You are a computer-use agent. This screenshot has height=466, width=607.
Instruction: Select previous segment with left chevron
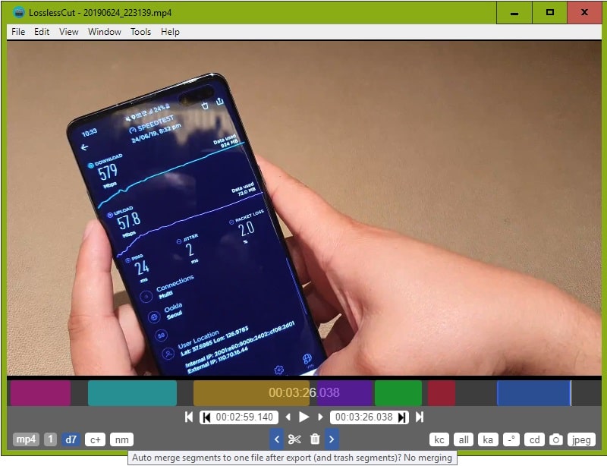(x=277, y=439)
